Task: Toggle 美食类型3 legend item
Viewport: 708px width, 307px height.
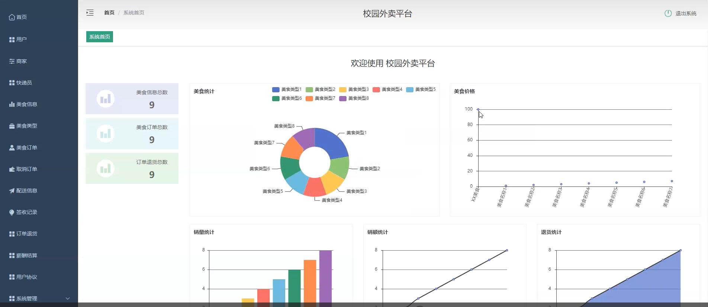Action: click(354, 89)
